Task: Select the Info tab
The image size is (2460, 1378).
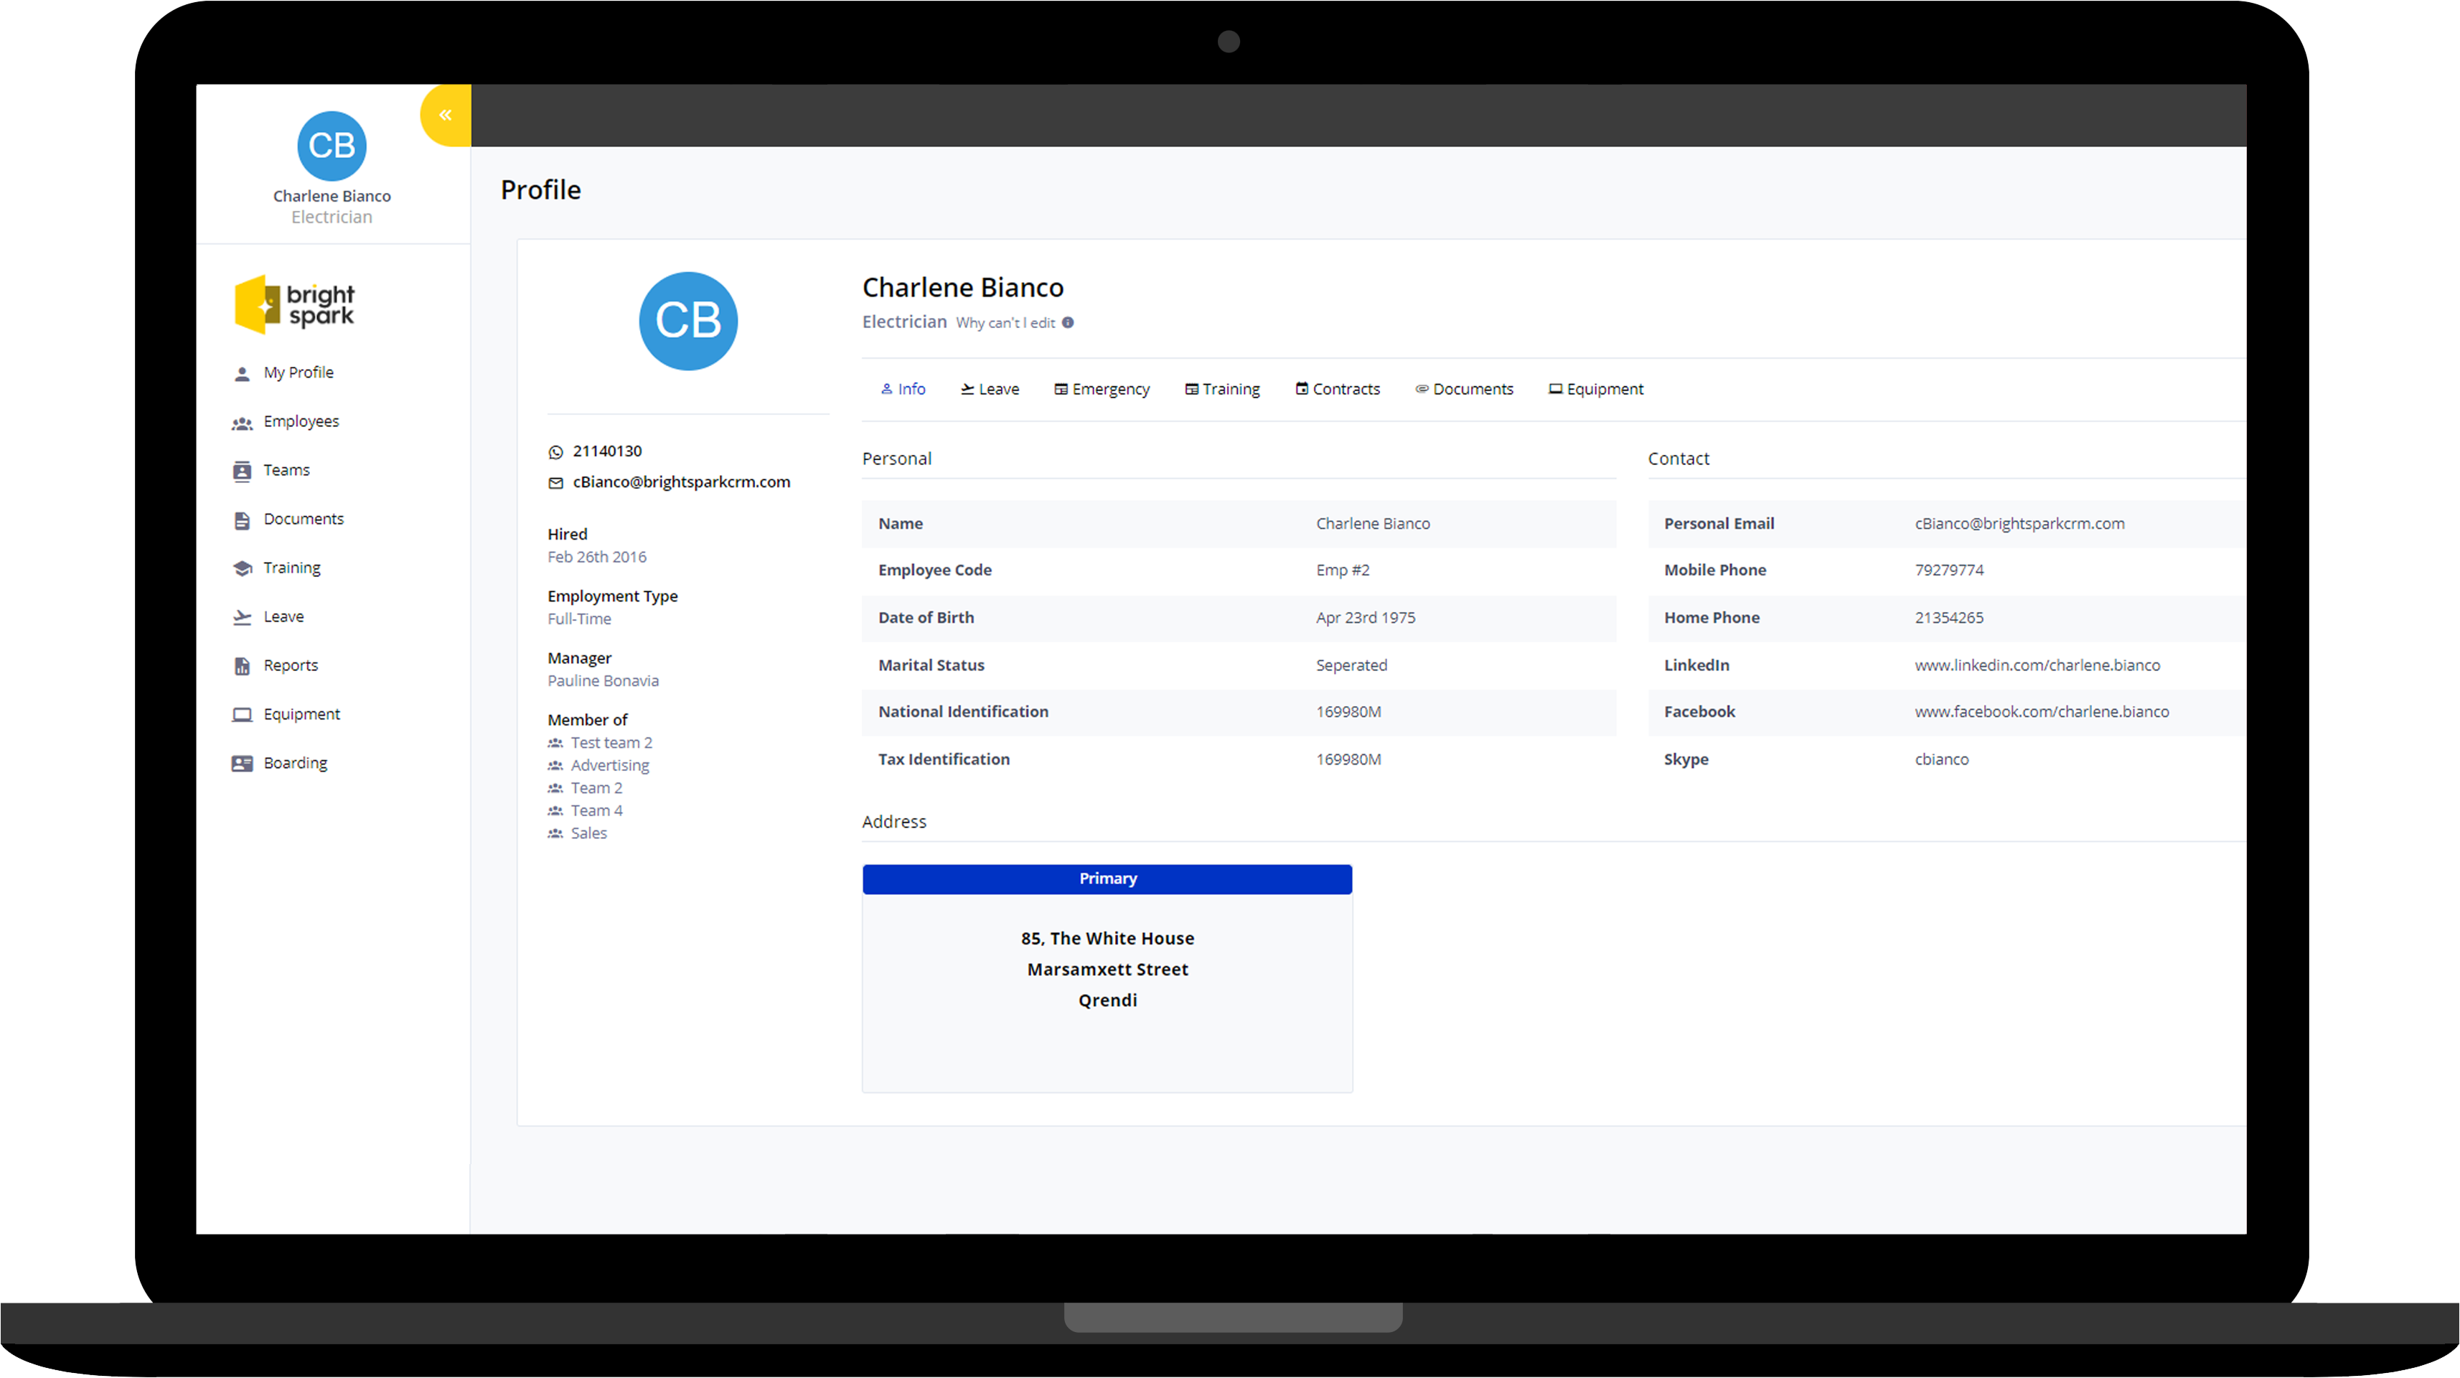Action: [903, 389]
